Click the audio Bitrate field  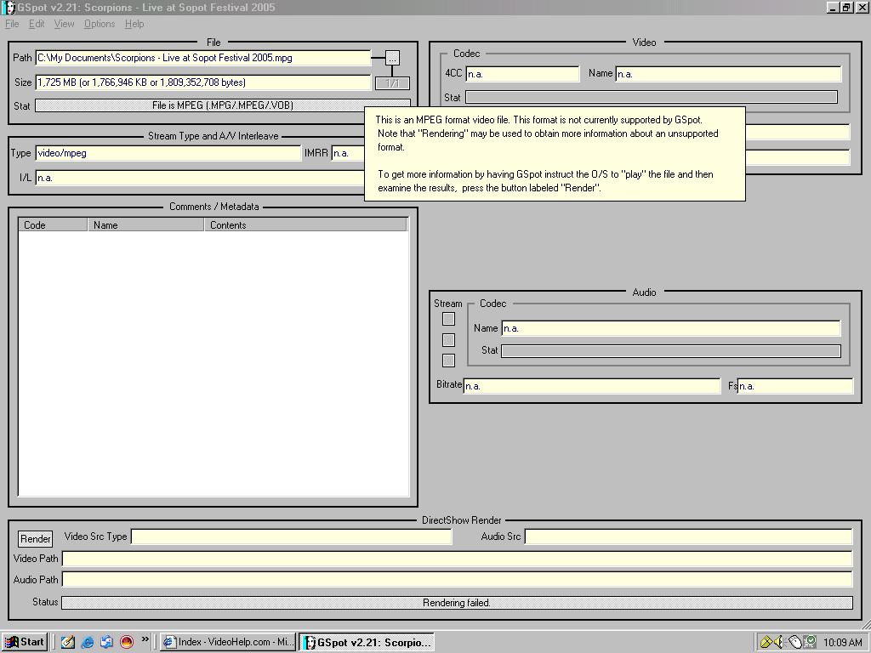(592, 386)
